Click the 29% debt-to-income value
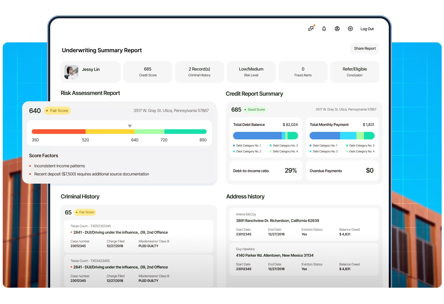The image size is (444, 304). [291, 171]
